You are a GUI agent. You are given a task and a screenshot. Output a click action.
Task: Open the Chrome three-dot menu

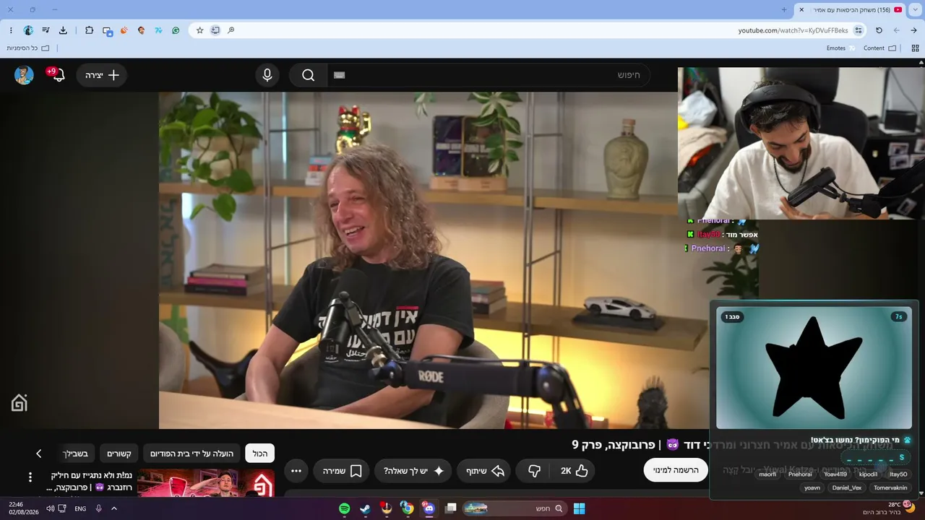click(x=11, y=30)
